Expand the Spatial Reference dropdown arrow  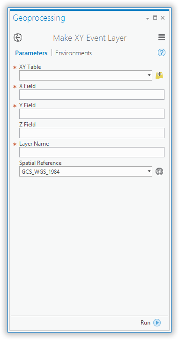(149, 171)
